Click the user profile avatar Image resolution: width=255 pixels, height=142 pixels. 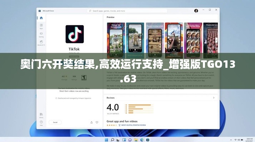point(196,11)
